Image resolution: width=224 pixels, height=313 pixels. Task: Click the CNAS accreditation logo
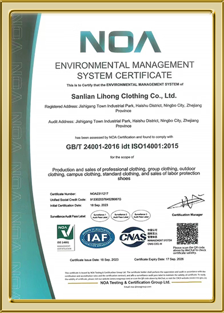146,237
